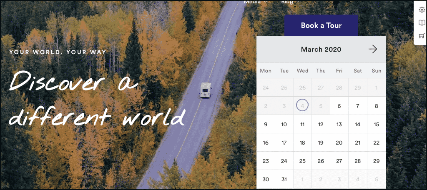The height and width of the screenshot is (190, 427).
Task: Open the shopping cart icon in the side panel
Action: [x=422, y=36]
